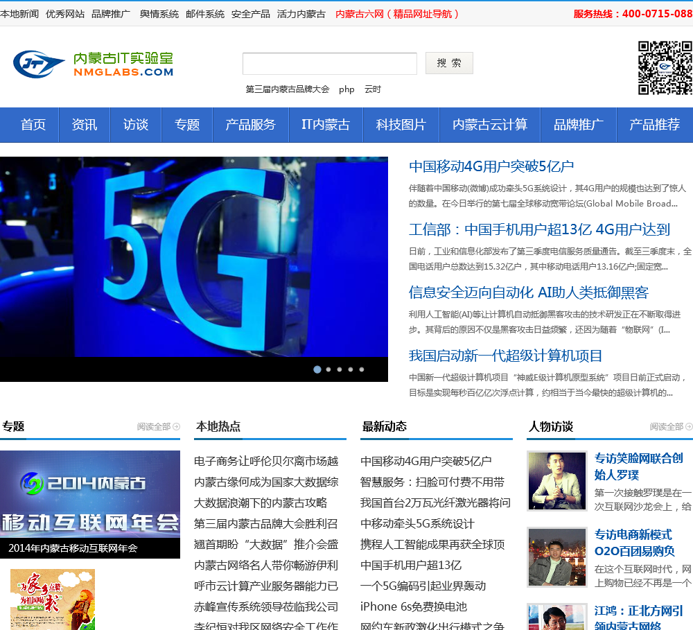Viewport: 693px width, 630px height.
Task: Open 中国移动4G用户突破5亿户 in 最新动态
Action: pyautogui.click(x=426, y=462)
